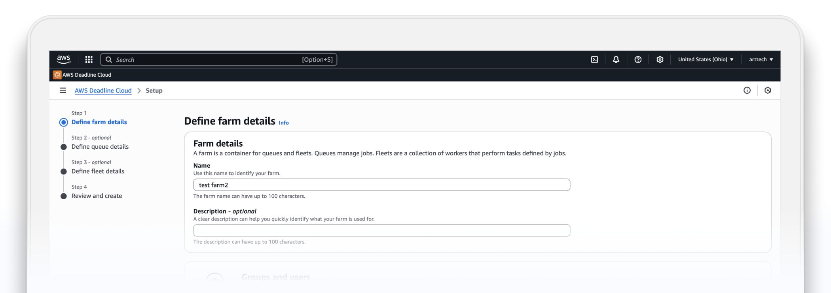Click the hexagon clock icon at right
831x293 pixels.
point(768,91)
